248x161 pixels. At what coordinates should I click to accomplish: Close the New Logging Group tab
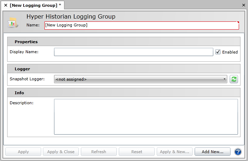pos(5,5)
